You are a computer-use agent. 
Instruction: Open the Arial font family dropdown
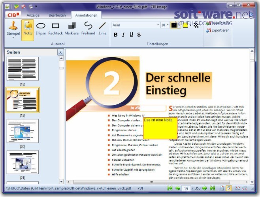[x=158, y=25]
